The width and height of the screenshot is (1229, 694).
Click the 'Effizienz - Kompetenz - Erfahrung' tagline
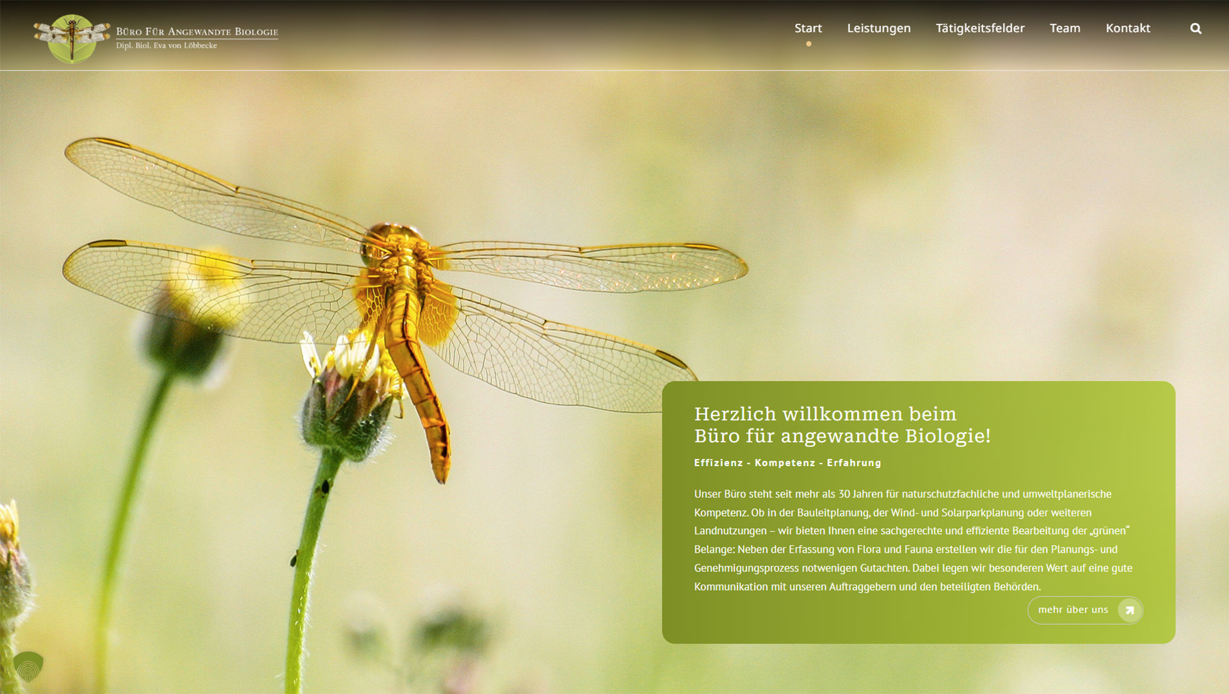coord(787,463)
